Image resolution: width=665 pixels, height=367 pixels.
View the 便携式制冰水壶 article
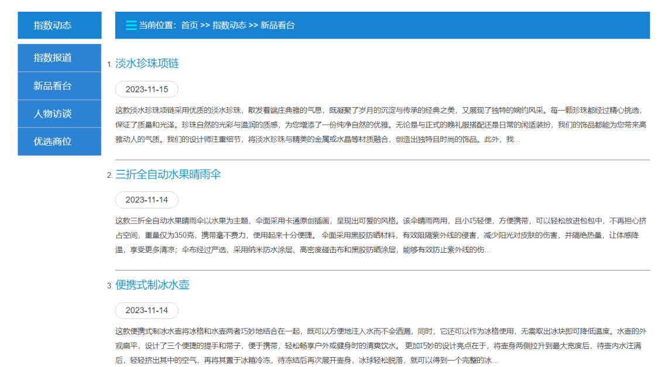tap(152, 285)
